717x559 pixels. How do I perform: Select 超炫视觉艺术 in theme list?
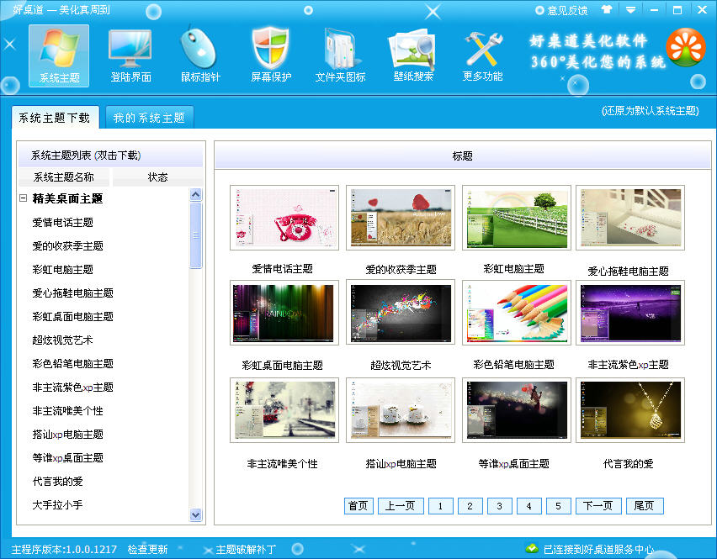click(x=62, y=340)
